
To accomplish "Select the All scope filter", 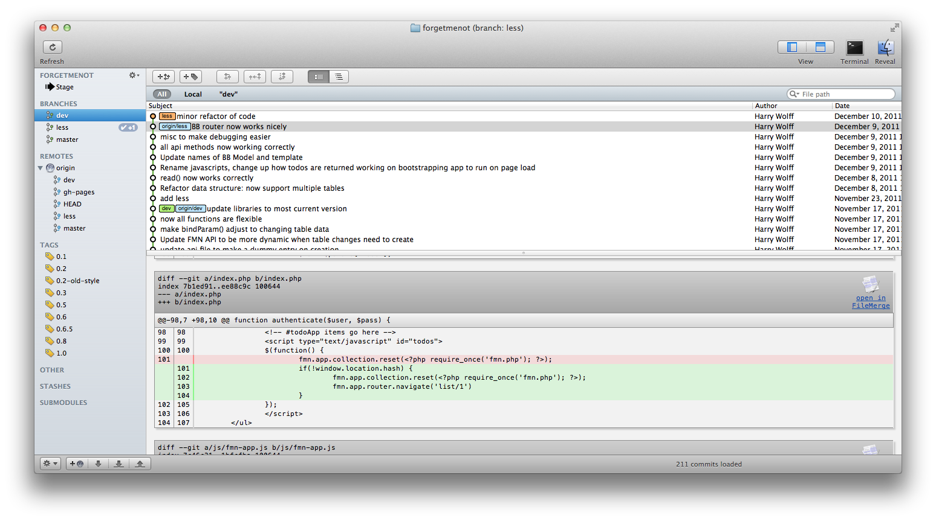I will pos(162,94).
